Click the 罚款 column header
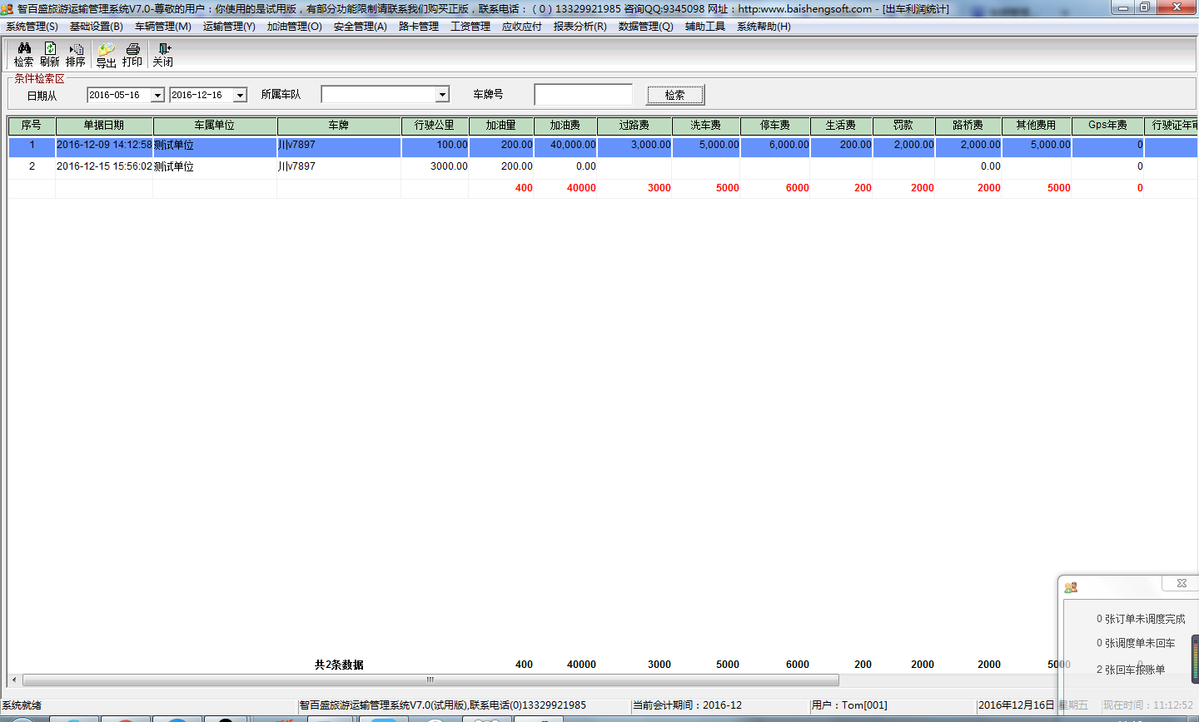 pos(903,126)
